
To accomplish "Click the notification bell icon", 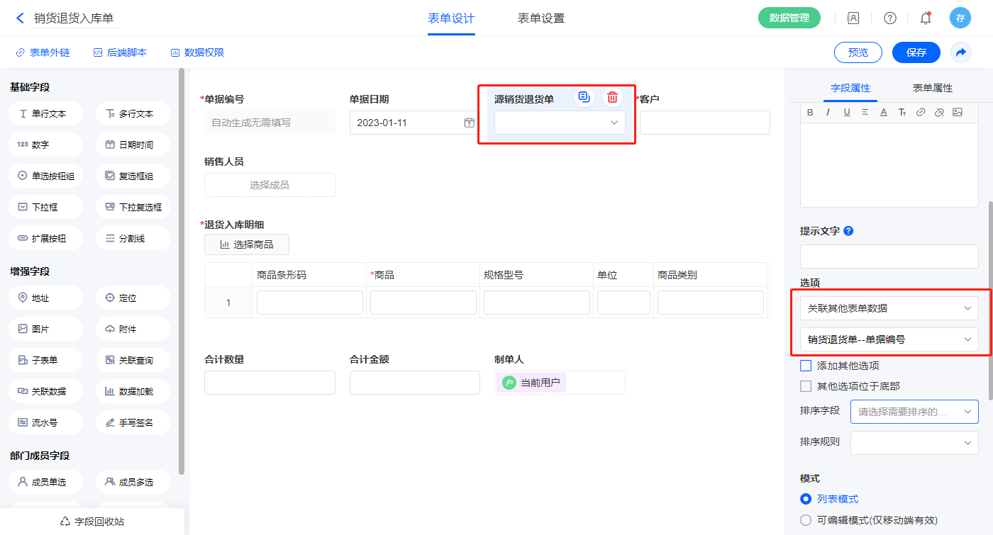I will click(x=925, y=18).
